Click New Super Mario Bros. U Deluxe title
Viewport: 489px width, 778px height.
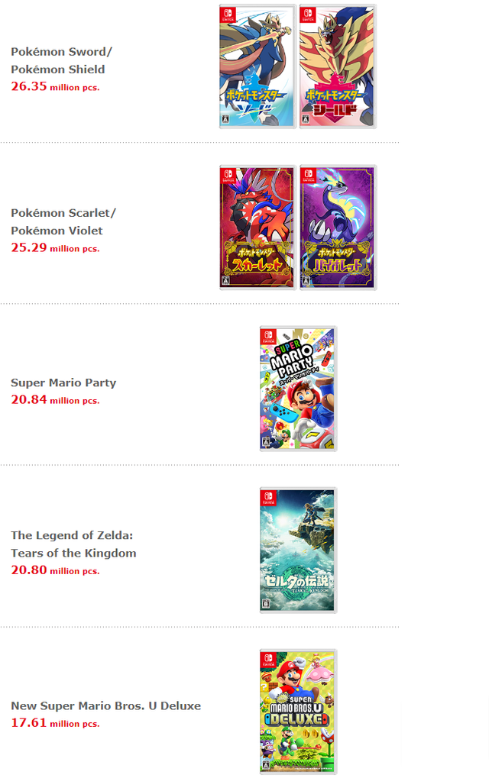105,705
